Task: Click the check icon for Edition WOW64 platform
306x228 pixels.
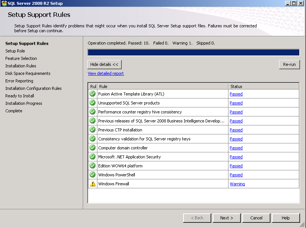Action: coord(93,165)
